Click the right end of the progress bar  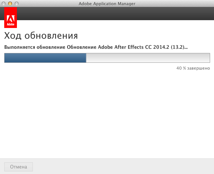[208, 58]
